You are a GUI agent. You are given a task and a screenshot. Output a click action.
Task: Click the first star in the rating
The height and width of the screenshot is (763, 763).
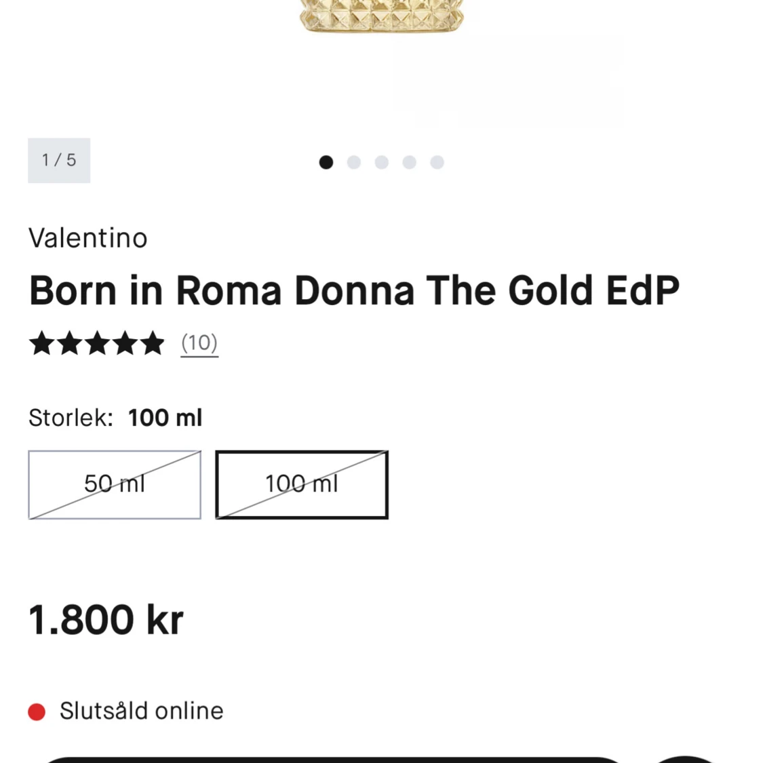(x=42, y=343)
